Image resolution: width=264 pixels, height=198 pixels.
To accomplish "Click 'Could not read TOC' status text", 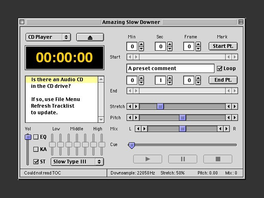I will (x=42, y=173).
